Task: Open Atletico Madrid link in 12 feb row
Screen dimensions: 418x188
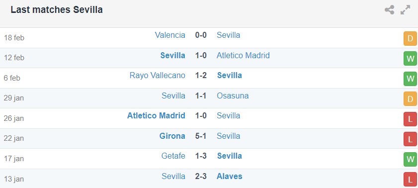Action: [x=243, y=55]
